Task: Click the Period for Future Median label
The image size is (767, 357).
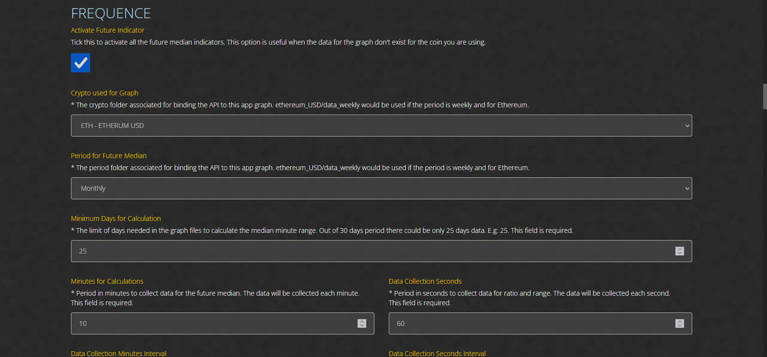Action: [x=109, y=156]
